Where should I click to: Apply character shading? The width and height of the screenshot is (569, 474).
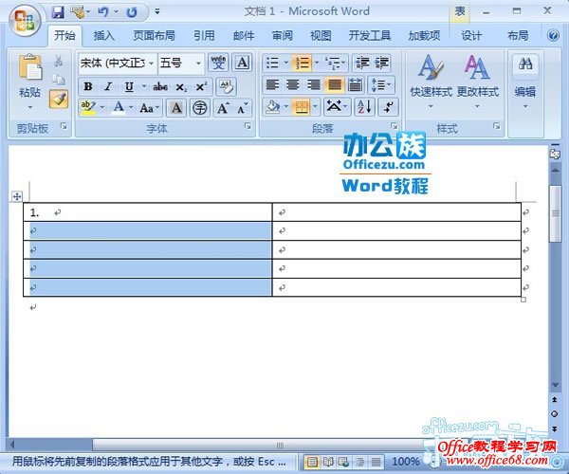pos(176,108)
